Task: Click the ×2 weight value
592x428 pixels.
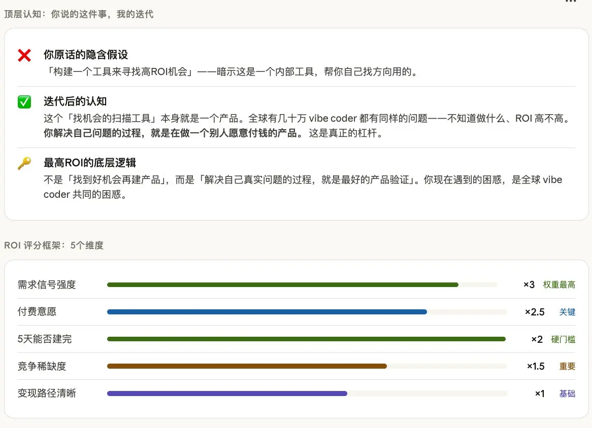Action: tap(537, 339)
